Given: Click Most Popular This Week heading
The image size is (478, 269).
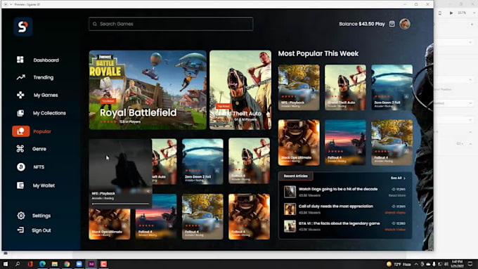Looking at the screenshot, I should pos(318,53).
